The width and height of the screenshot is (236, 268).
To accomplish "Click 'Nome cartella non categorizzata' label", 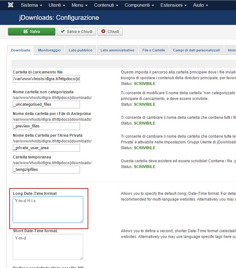I will coord(43,92).
